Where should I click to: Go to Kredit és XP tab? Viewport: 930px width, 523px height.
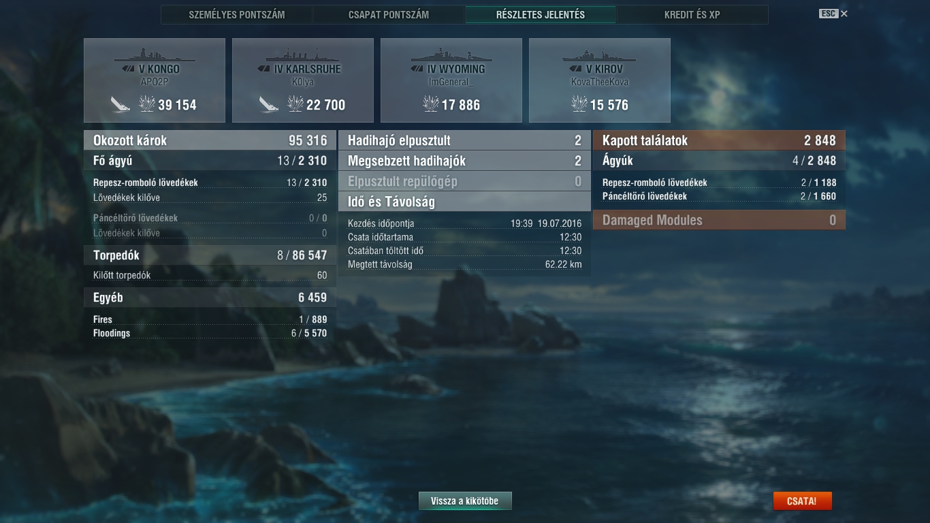click(692, 14)
